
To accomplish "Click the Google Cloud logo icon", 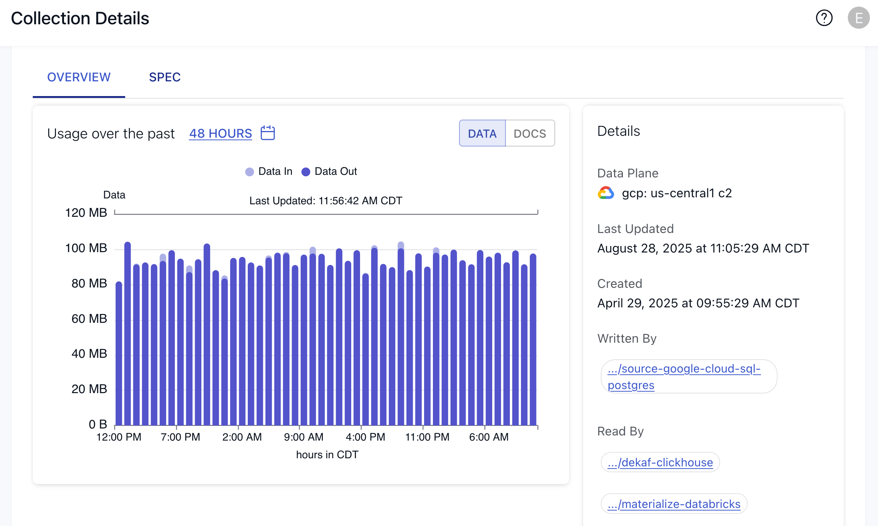I will pyautogui.click(x=606, y=193).
